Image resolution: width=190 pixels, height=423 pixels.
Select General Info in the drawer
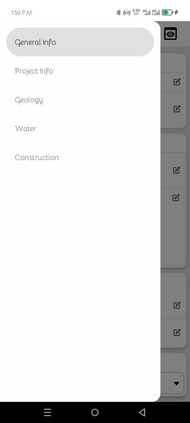click(80, 42)
